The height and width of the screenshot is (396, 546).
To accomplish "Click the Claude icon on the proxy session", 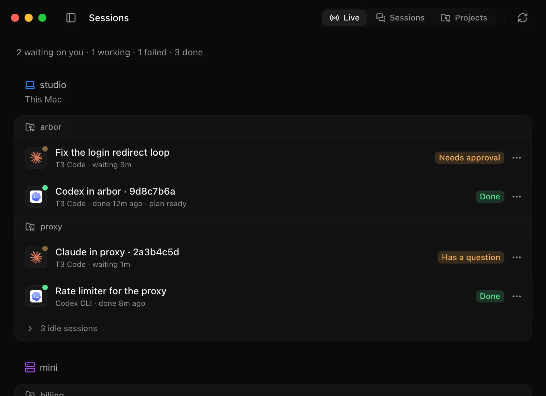I will 36,257.
